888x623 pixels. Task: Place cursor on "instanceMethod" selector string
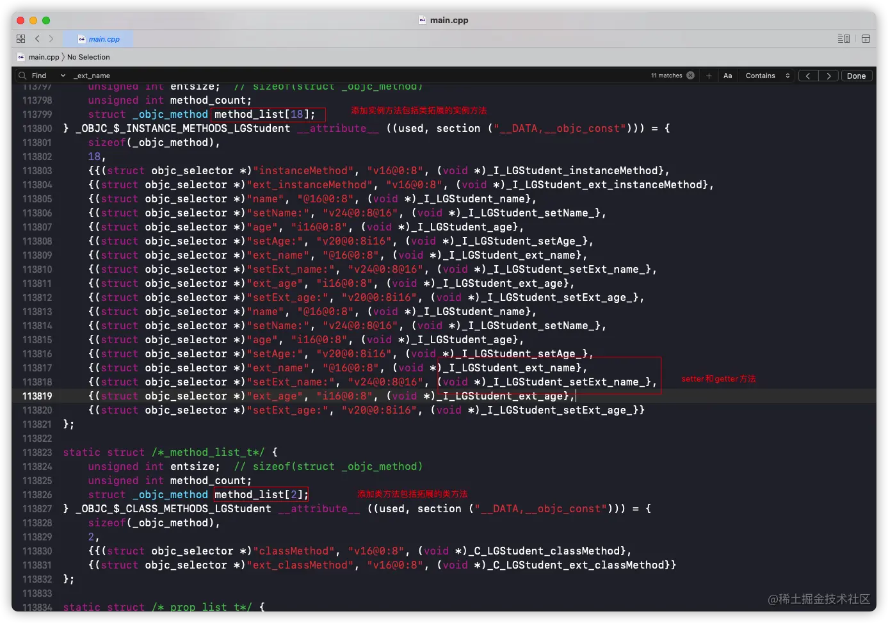[303, 171]
